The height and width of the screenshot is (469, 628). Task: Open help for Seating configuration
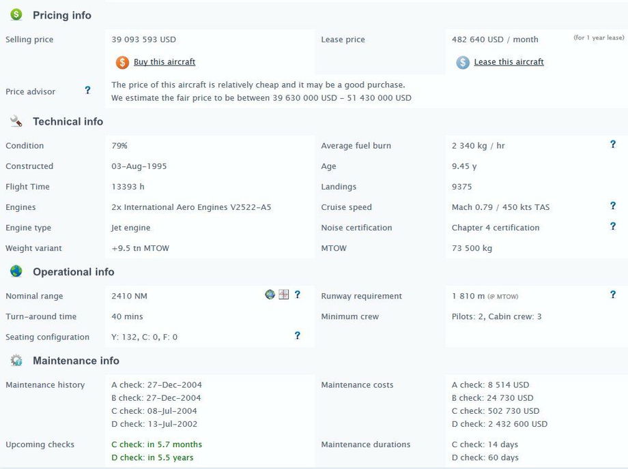click(x=297, y=335)
